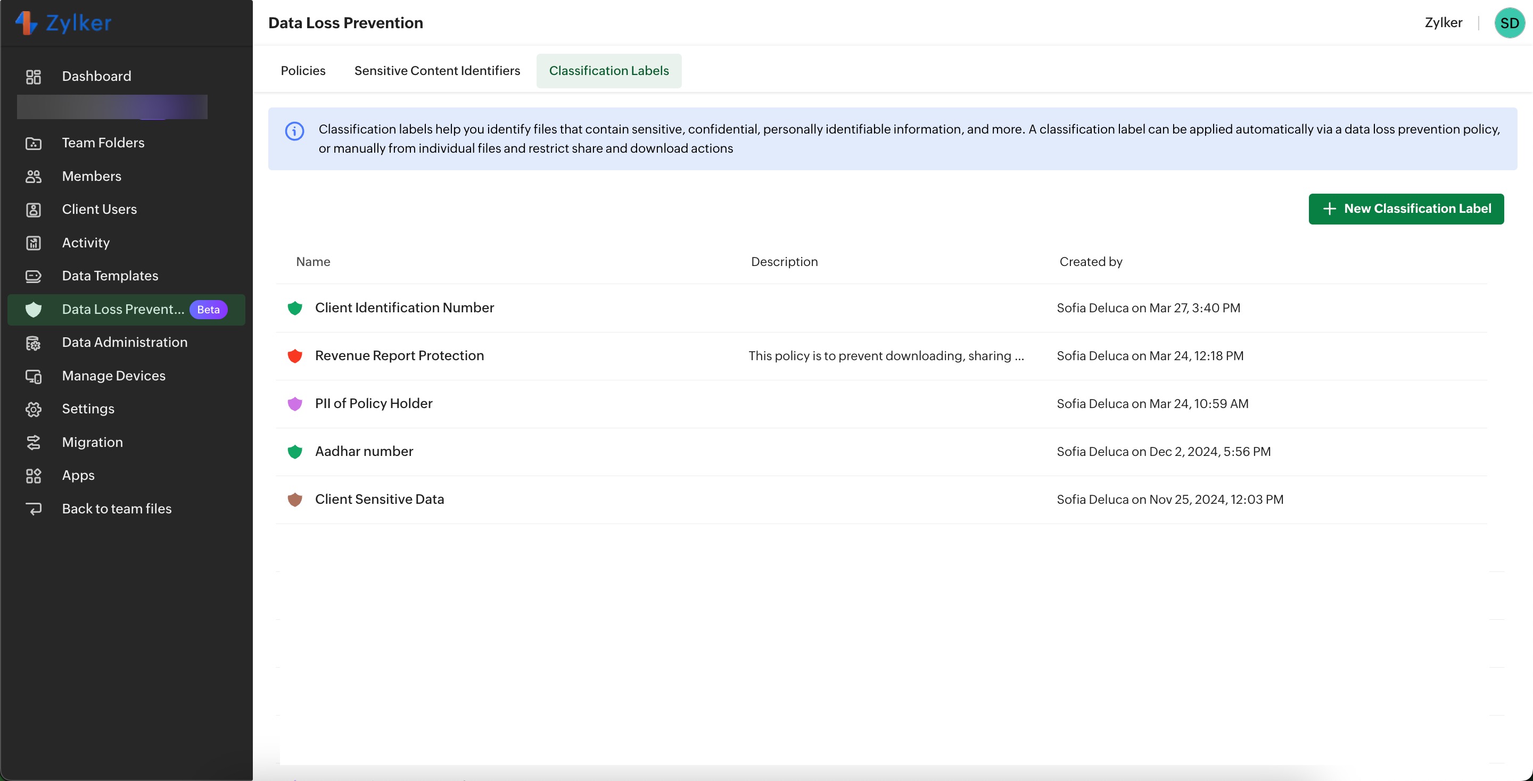The image size is (1533, 781).
Task: Click New Classification Label button
Action: 1406,209
